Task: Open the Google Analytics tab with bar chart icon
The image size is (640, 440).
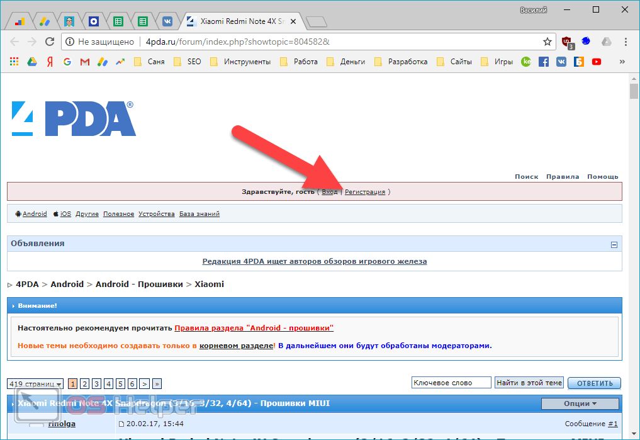Action: point(20,21)
